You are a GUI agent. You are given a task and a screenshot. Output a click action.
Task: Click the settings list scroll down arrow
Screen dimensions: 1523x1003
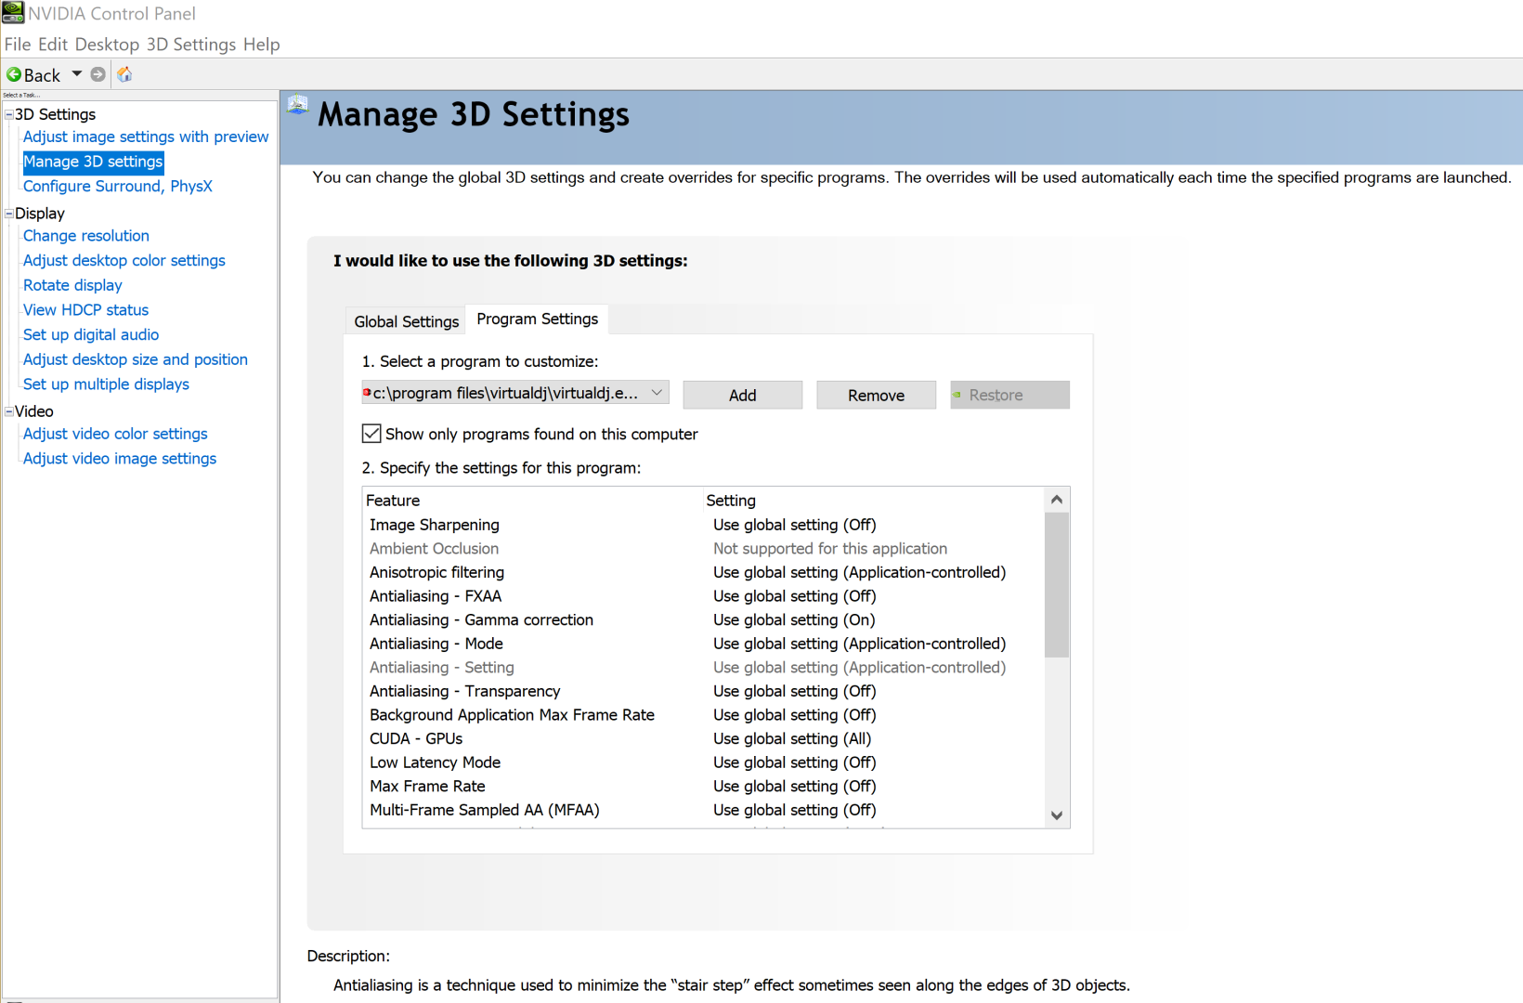[1057, 815]
